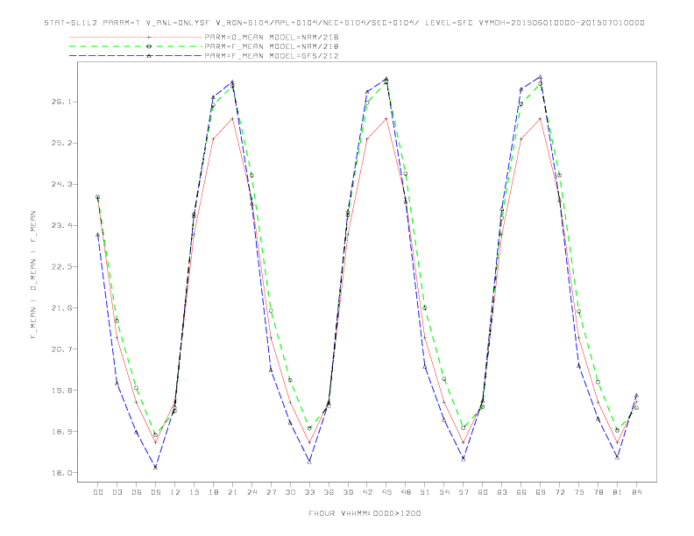The width and height of the screenshot is (694, 536).
Task: Select legend entry PARM=O_MEAN MODEL=NAM/218
Action: [272, 37]
